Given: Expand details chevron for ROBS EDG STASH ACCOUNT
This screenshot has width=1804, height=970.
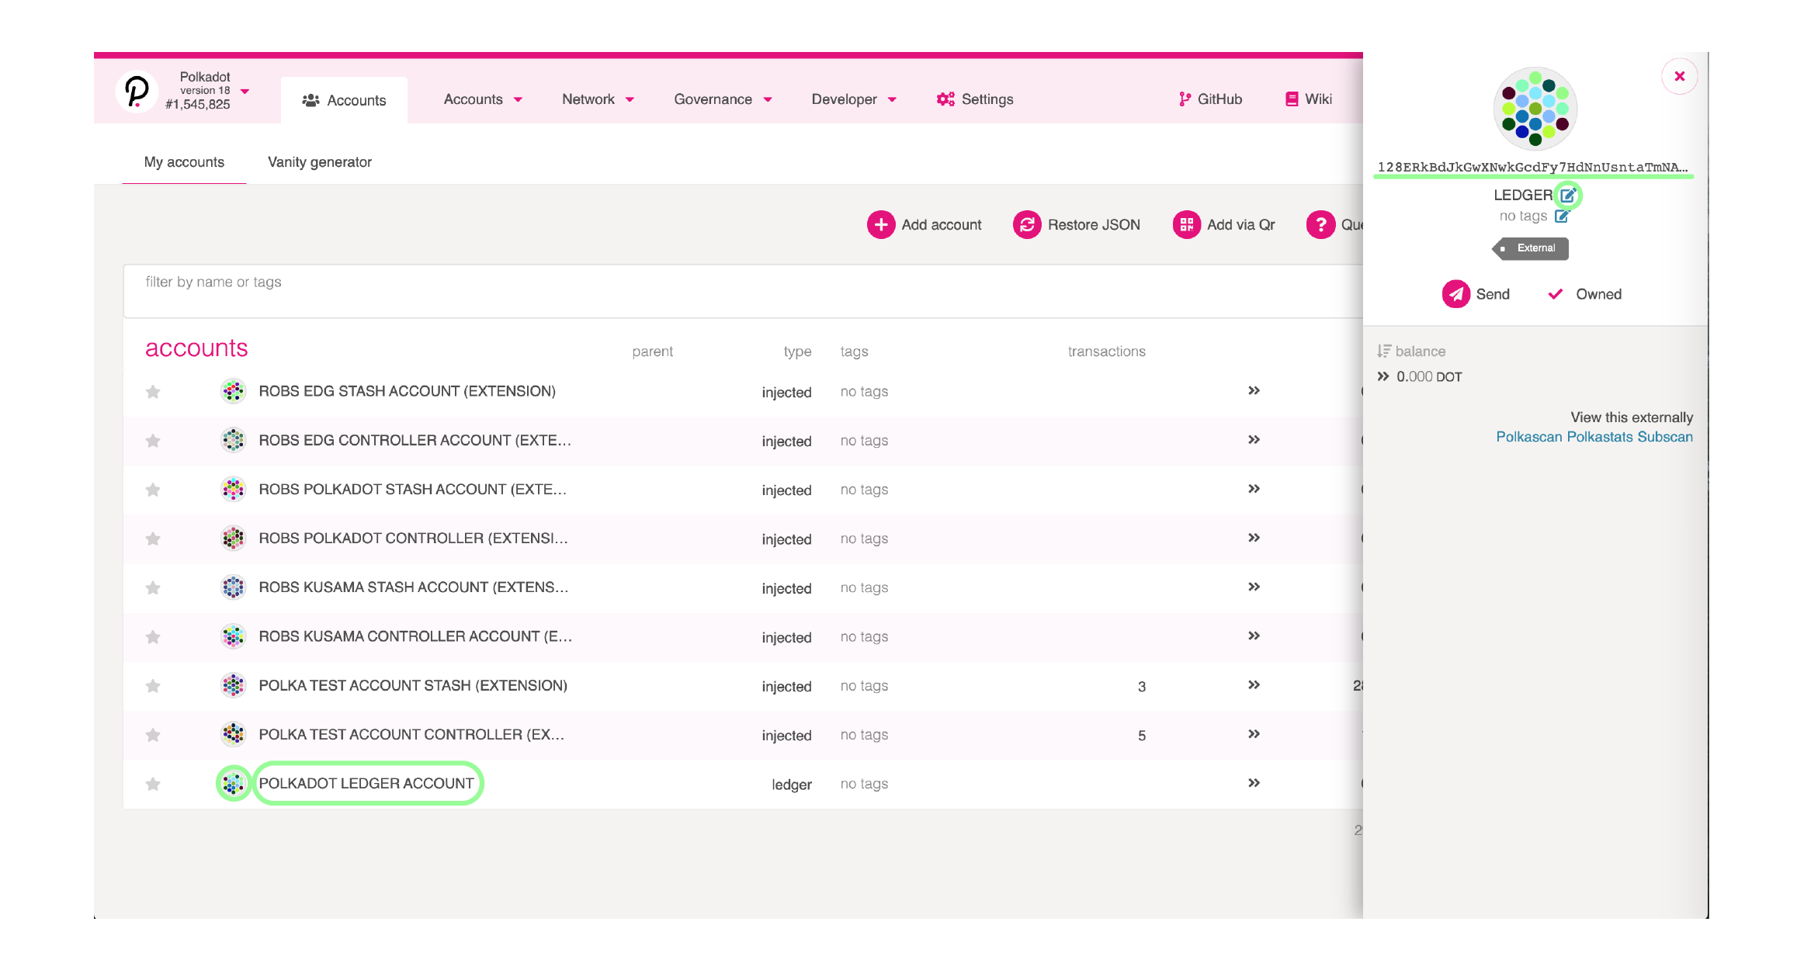Looking at the screenshot, I should coord(1254,390).
